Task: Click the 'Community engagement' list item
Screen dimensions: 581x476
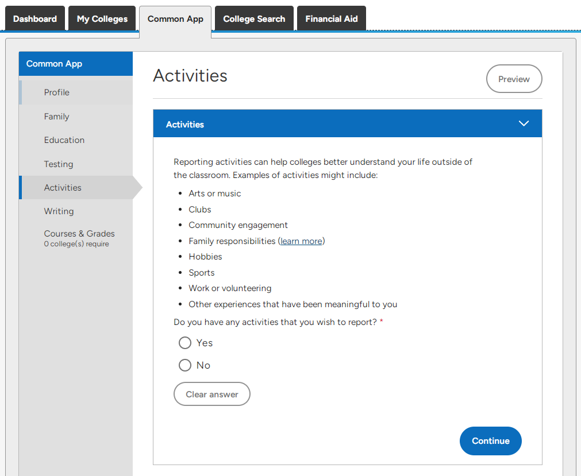Action: click(x=238, y=225)
